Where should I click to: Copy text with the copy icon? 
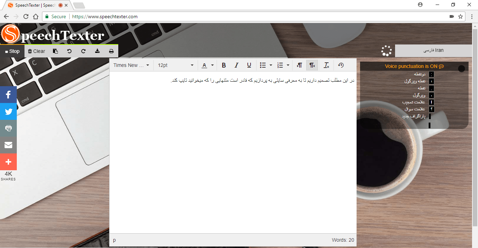[55, 51]
